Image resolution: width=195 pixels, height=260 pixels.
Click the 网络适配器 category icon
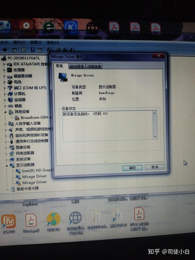click(12, 153)
